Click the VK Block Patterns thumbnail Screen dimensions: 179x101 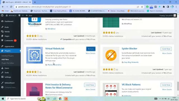111,90
